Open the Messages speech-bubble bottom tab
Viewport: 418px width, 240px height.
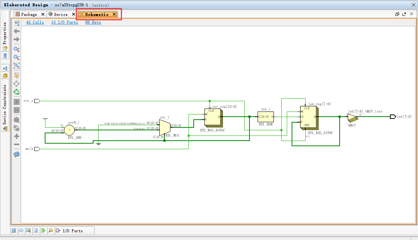click(21, 230)
